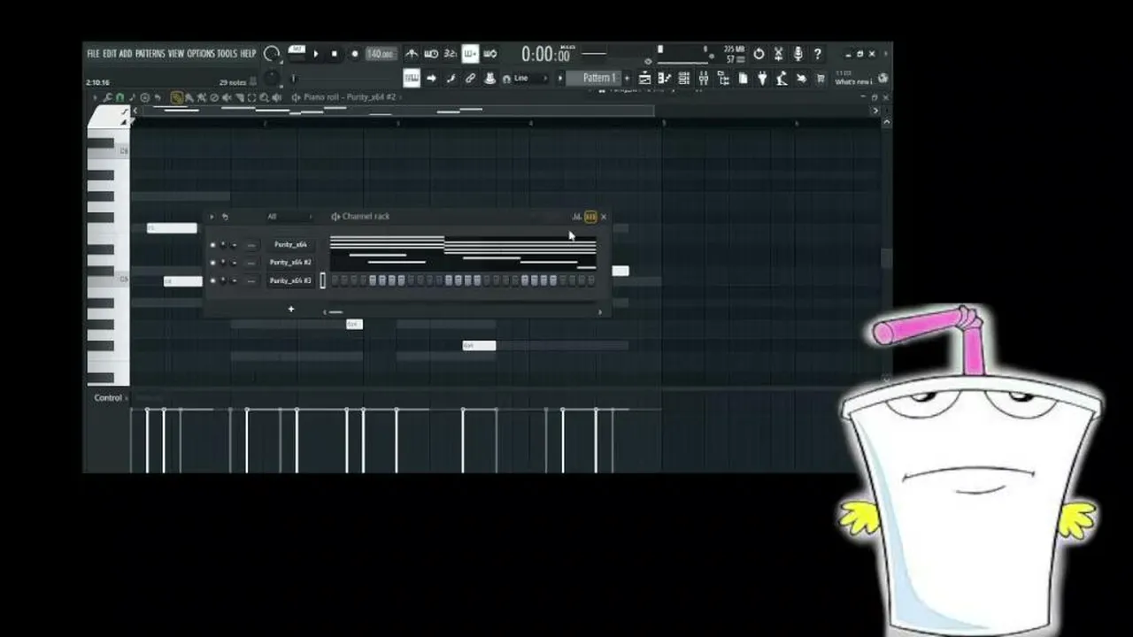This screenshot has height=637, width=1133.
Task: Click the Purity_x64 #3 mixer track selector
Action: tap(251, 280)
